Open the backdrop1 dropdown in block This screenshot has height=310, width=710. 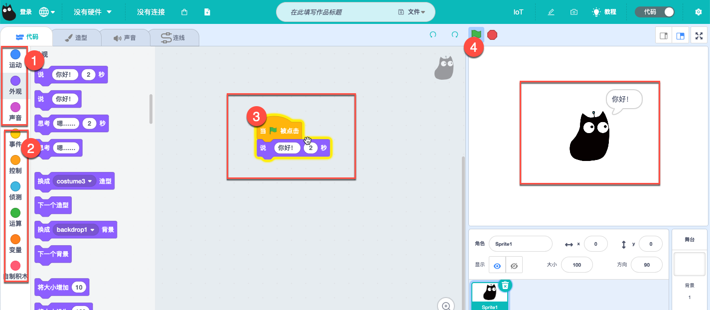click(x=76, y=230)
